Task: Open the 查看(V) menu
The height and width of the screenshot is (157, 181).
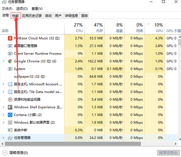Action: (x=37, y=9)
